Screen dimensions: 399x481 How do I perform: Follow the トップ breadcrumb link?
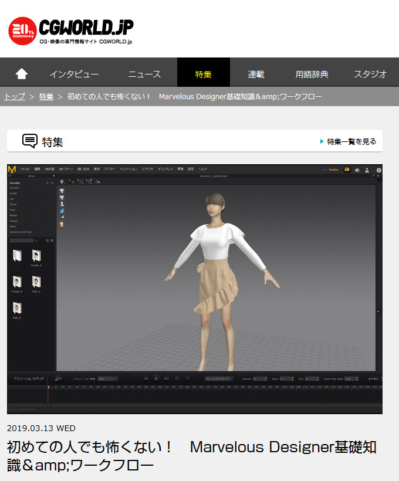click(x=15, y=97)
